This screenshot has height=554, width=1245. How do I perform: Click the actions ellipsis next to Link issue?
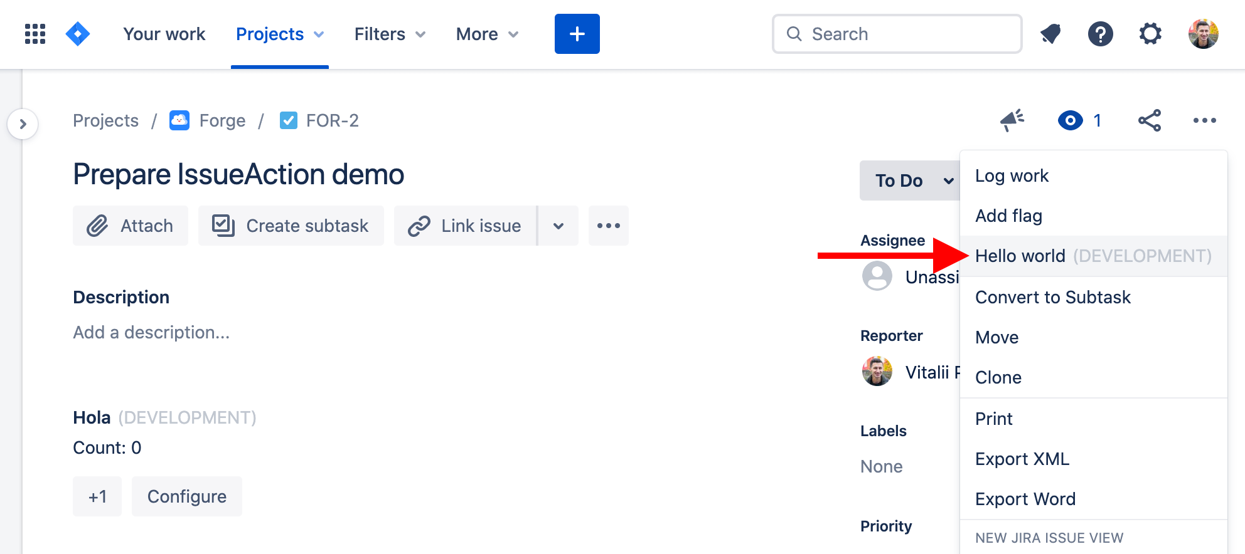pyautogui.click(x=608, y=226)
